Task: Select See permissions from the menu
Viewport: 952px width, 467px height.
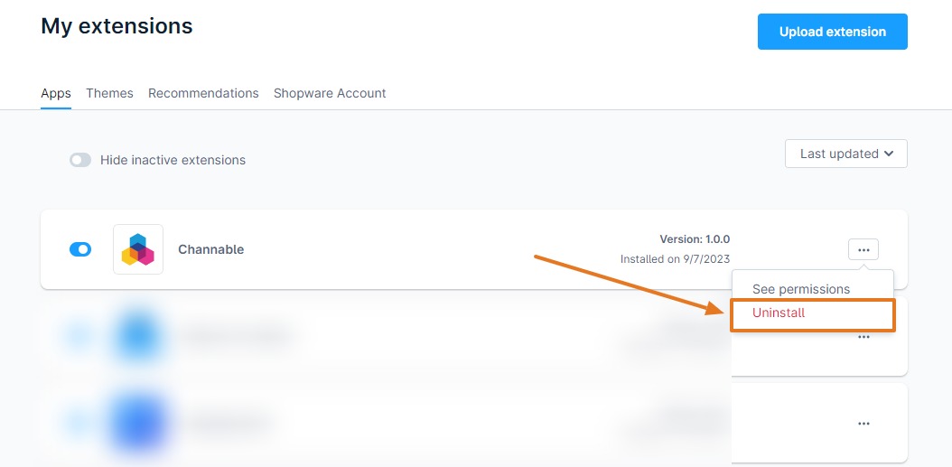Action: tap(801, 289)
